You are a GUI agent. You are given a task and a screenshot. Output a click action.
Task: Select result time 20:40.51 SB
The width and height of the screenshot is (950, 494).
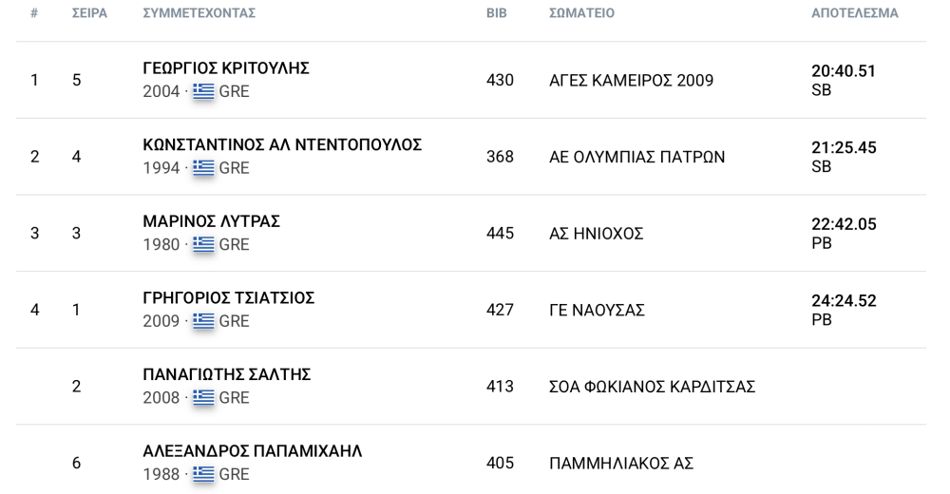point(844,80)
